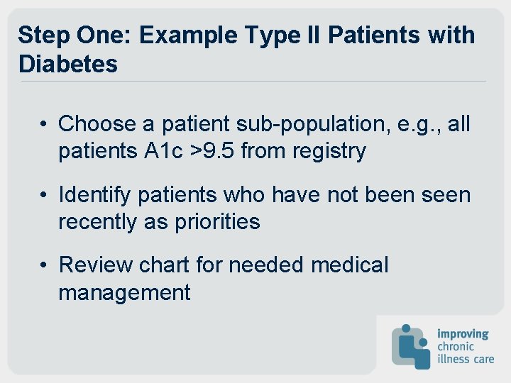Select the word 'management' in third bullet
This screenshot has width=511, height=383.
point(124,292)
